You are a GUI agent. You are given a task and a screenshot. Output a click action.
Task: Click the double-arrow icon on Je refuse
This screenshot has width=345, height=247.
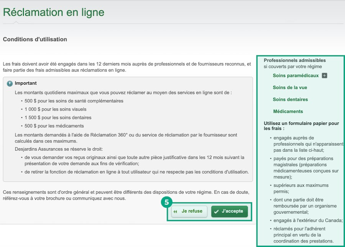[176, 211]
